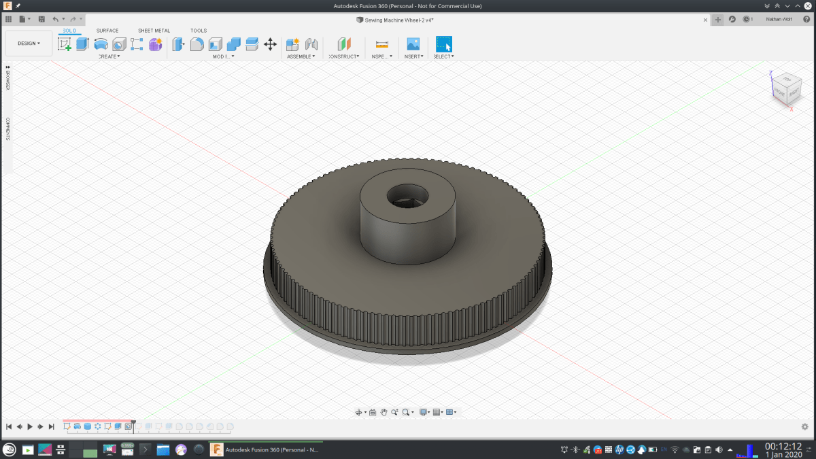The width and height of the screenshot is (816, 459).
Task: Select the Create Form tool
Action: coord(156,44)
